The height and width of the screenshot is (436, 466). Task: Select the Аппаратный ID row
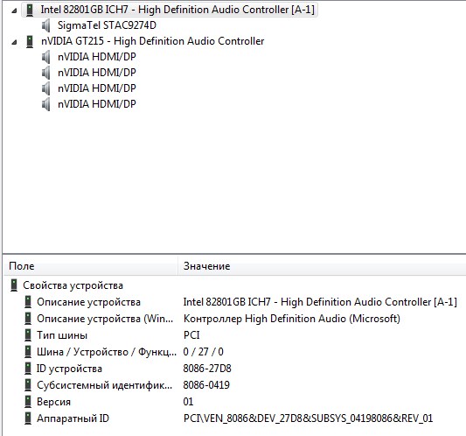click(234, 418)
